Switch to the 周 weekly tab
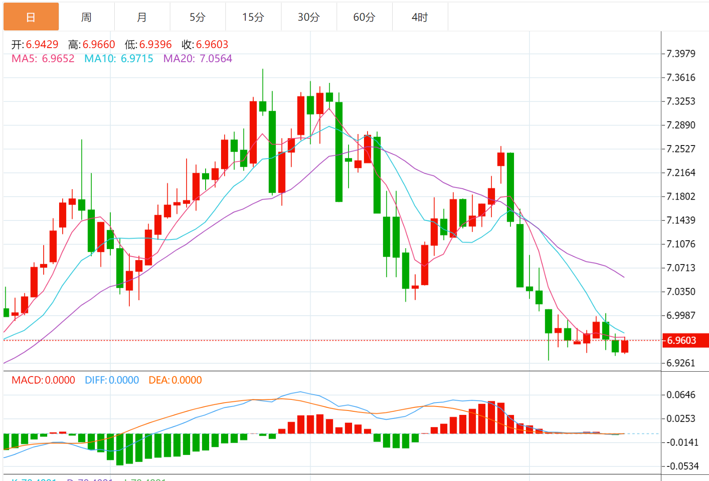Viewport: 709px width, 481px height. pos(86,17)
